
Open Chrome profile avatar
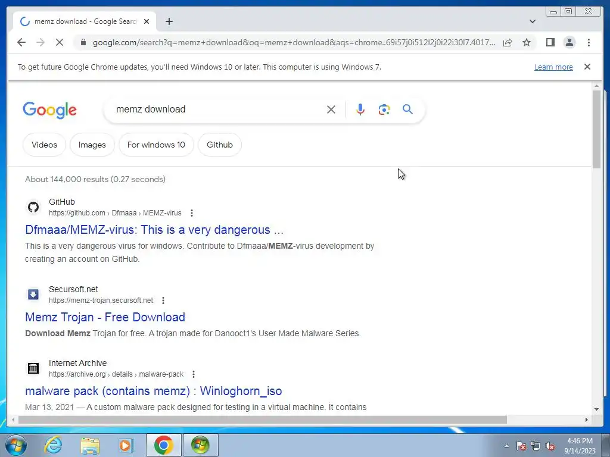coord(569,42)
